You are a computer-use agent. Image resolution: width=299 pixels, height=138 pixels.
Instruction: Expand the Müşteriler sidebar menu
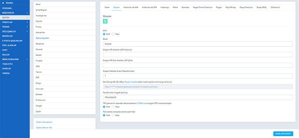point(15,13)
